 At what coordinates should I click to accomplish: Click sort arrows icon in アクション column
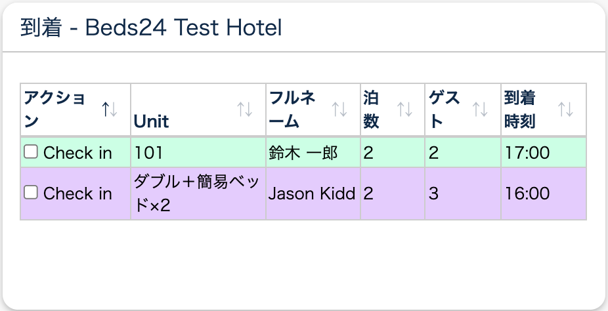coord(110,110)
